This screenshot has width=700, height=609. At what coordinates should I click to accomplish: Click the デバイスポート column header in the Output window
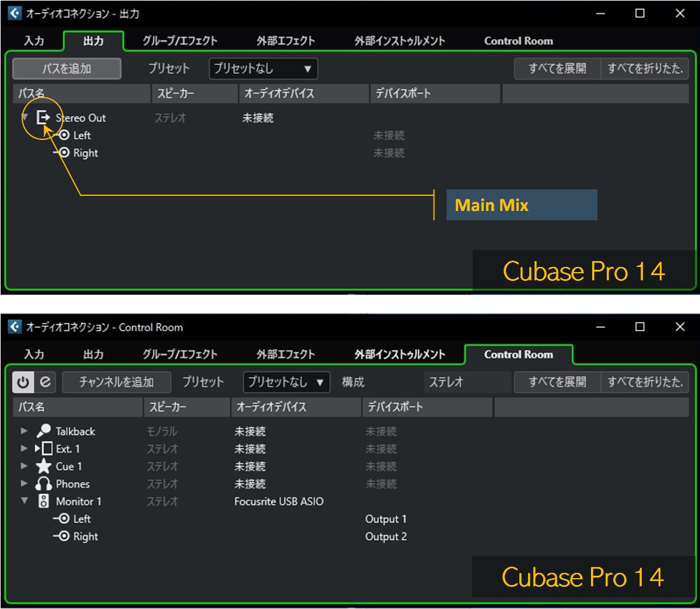click(435, 93)
